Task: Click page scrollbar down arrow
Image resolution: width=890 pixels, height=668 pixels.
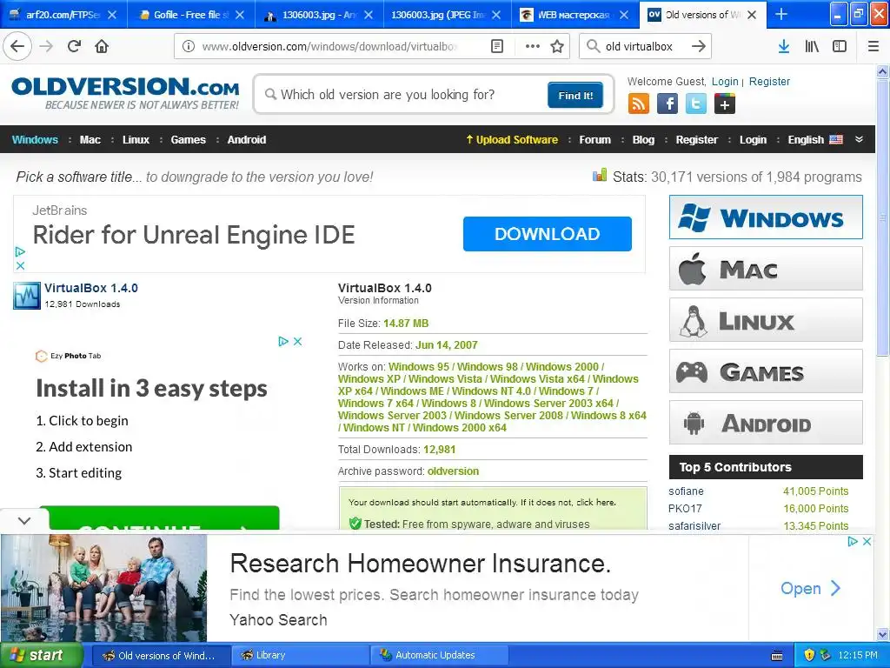Action: pos(882,634)
